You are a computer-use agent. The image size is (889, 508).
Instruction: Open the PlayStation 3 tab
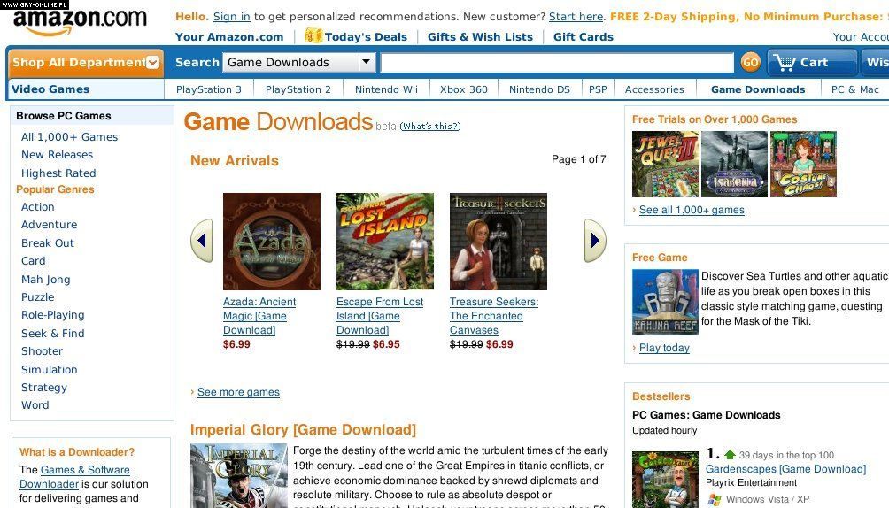tap(209, 89)
